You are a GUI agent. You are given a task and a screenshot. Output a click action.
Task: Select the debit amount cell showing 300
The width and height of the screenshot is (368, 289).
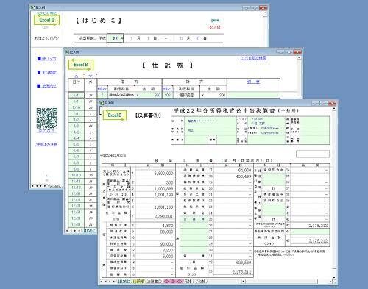pyautogui.click(x=148, y=95)
